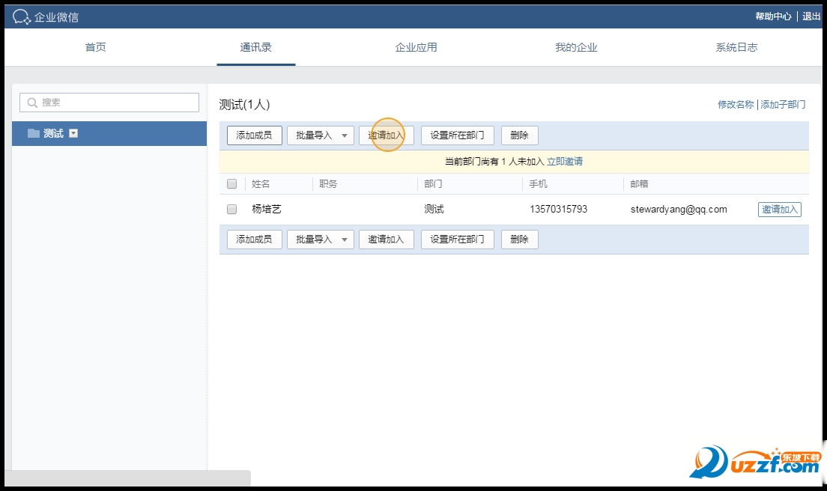Screen dimensions: 827x491
Task: Click the highlighted 邀请加入 button
Action: tap(387, 135)
